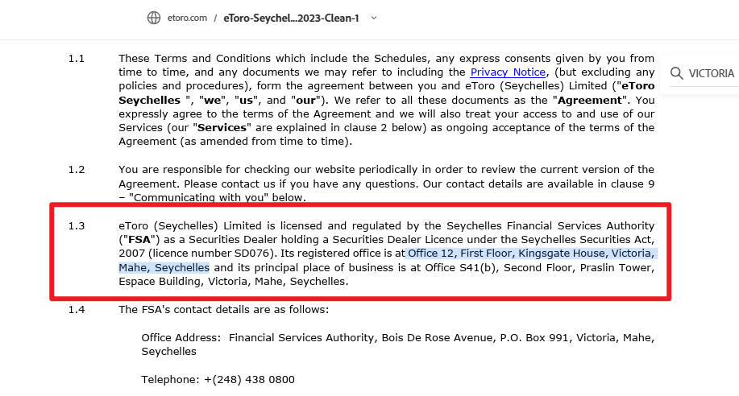Click the globe icon beside etoro.com
The image size is (739, 396).
[x=154, y=18]
